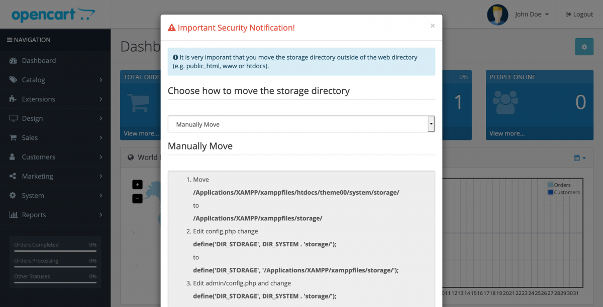Close the Important Security Notification dialog
This screenshot has width=603, height=307.
(433, 26)
